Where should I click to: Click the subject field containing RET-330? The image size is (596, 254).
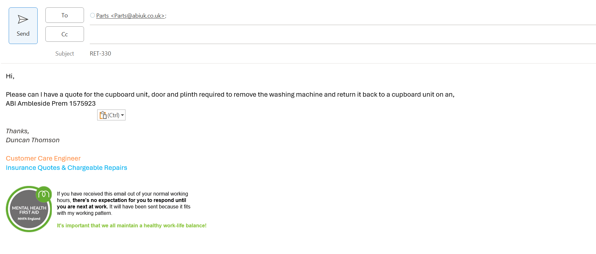click(x=100, y=54)
